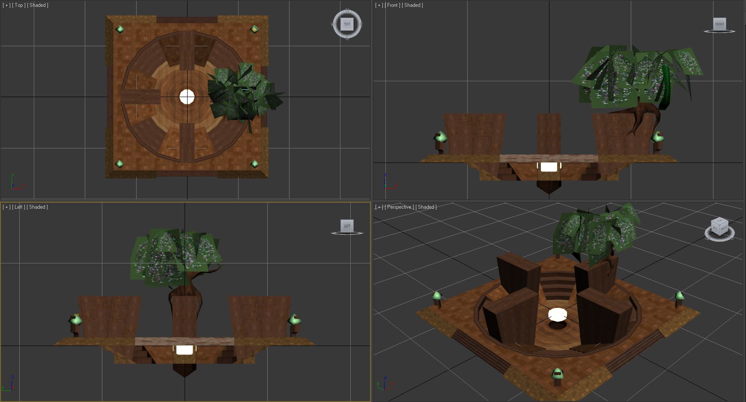Open the Shaded menu in Perspective viewport

427,207
